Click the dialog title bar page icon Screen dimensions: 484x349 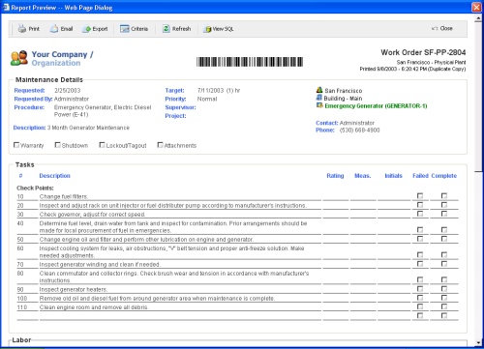6,7
